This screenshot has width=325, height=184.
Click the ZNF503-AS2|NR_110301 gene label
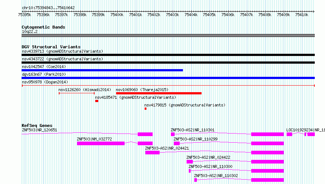coord(192,130)
